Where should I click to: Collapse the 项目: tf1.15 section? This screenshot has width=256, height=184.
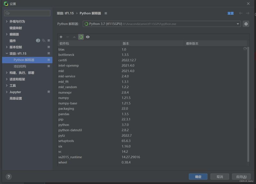click(7, 53)
